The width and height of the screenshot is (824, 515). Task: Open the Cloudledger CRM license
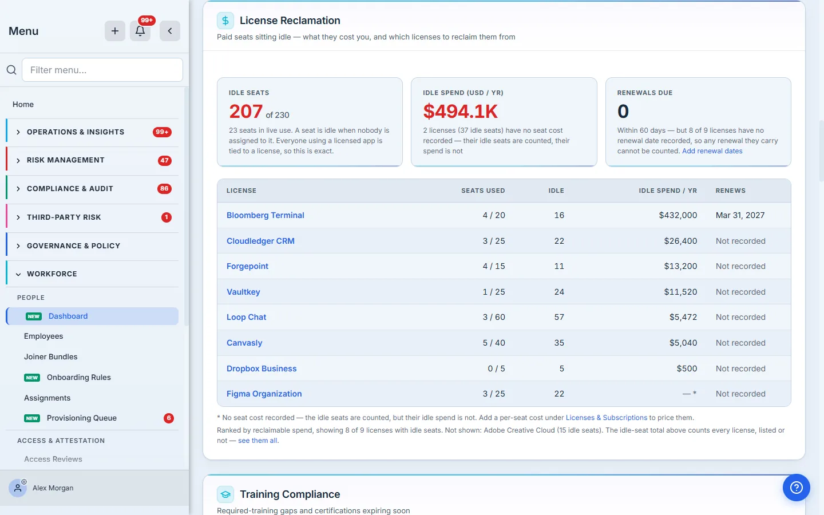[x=260, y=241]
